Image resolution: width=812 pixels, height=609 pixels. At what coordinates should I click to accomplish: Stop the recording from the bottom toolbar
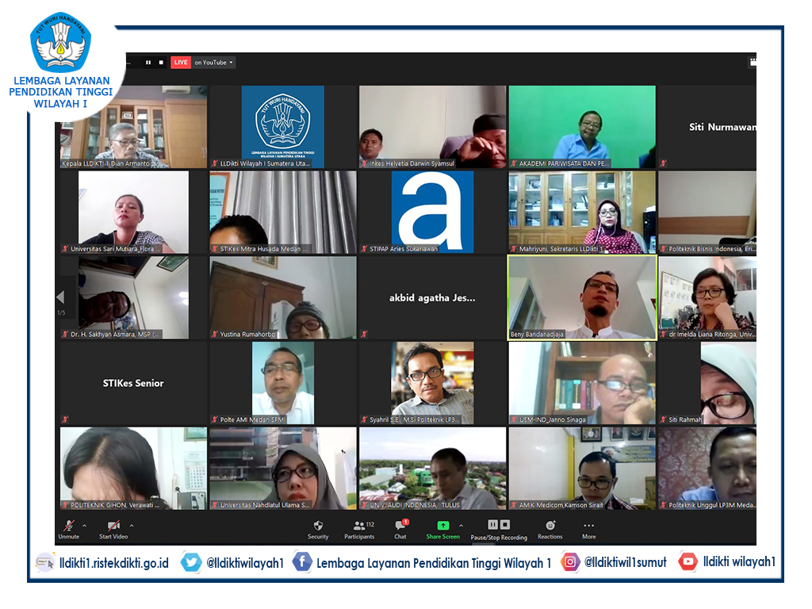tap(505, 525)
